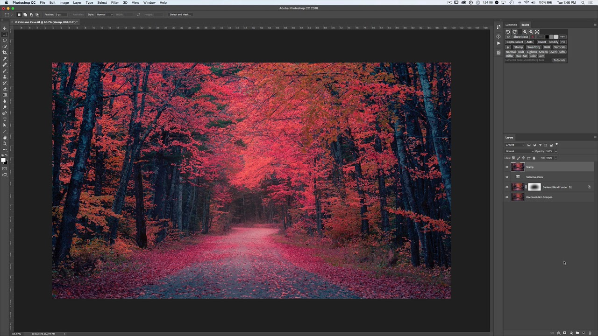This screenshot has width=598, height=336.
Task: Open the Actions panel play icon
Action: coord(498,43)
